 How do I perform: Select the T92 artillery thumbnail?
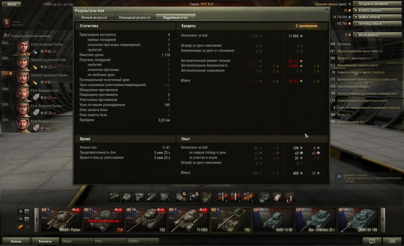point(231,220)
